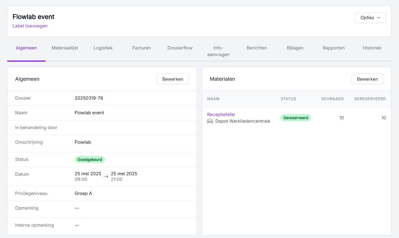Open the Logistiek tab
This screenshot has width=399, height=238.
point(103,48)
